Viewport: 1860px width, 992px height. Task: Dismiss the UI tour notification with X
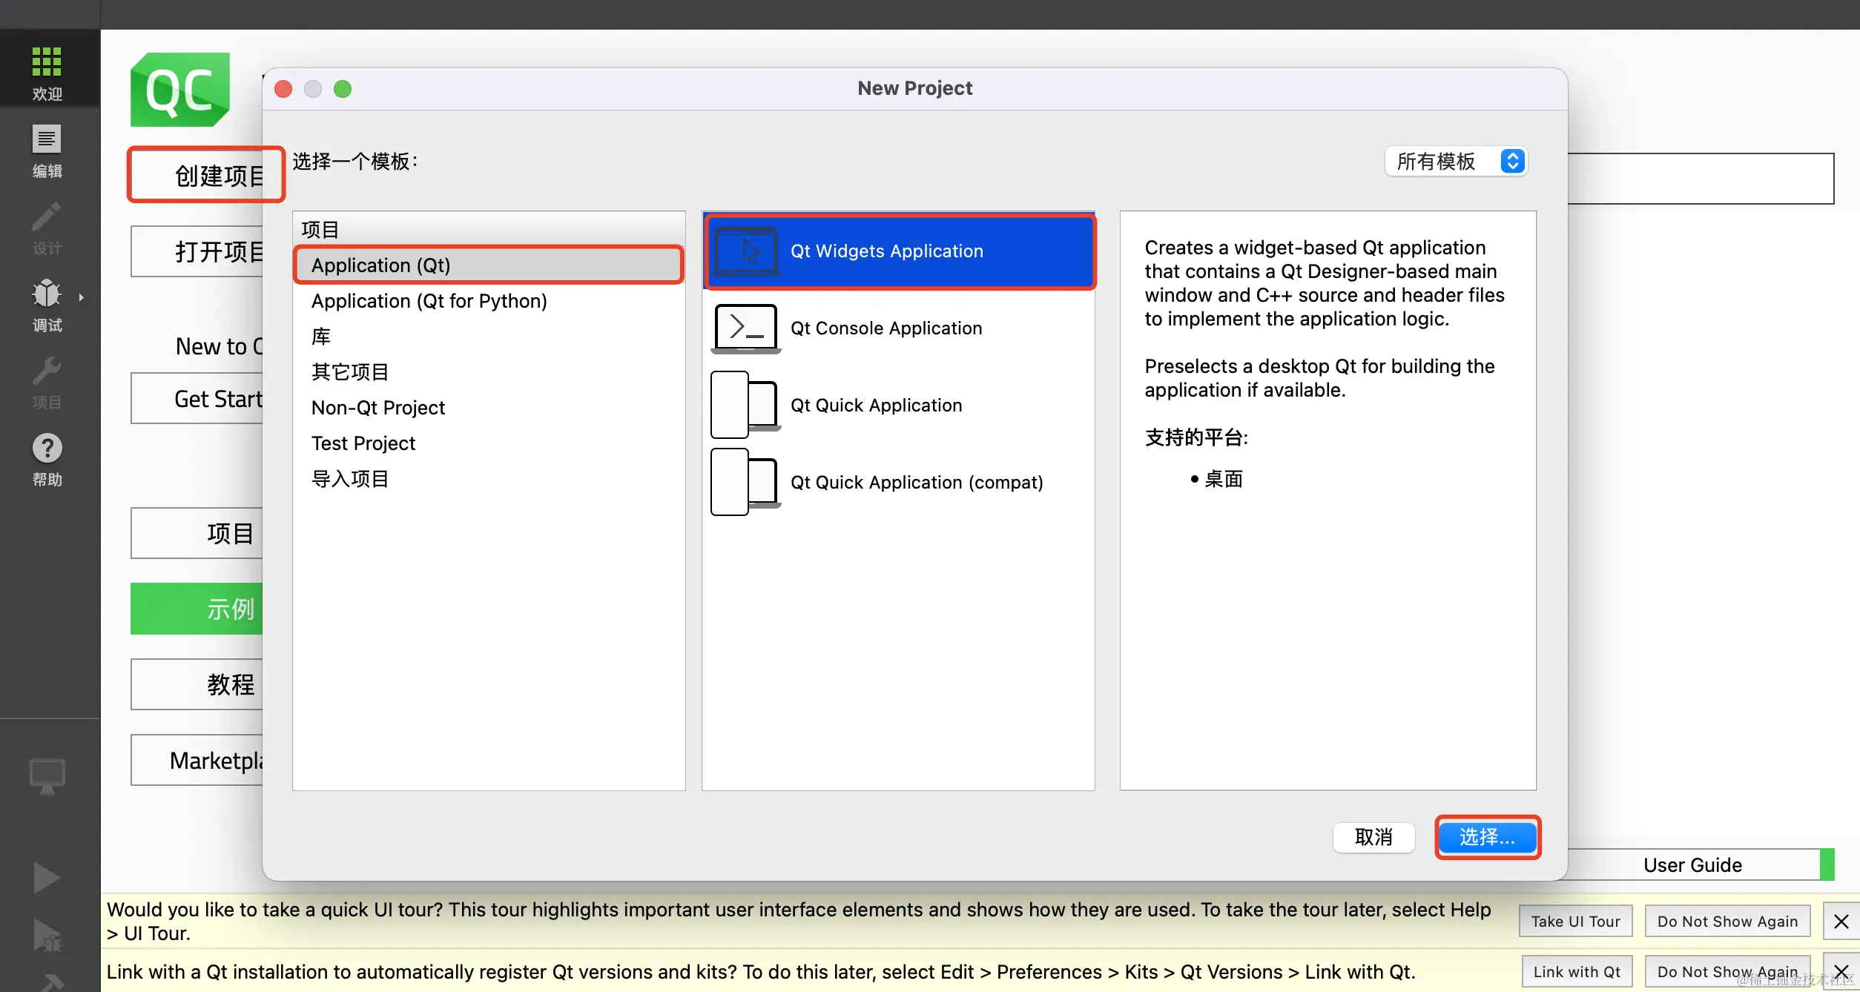point(1841,921)
